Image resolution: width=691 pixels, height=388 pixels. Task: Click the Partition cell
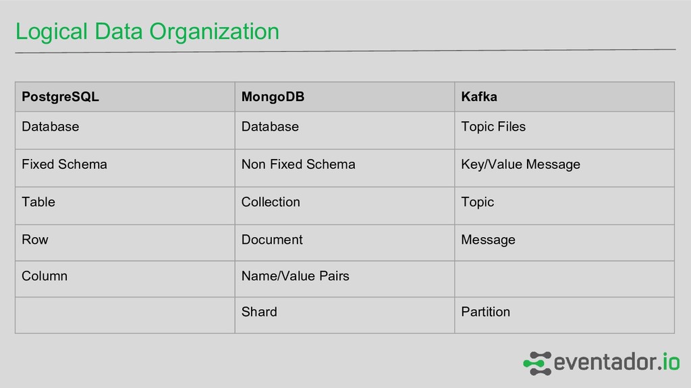485,312
